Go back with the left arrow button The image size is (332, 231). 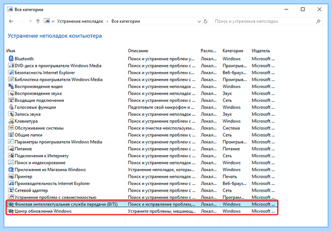11,21
